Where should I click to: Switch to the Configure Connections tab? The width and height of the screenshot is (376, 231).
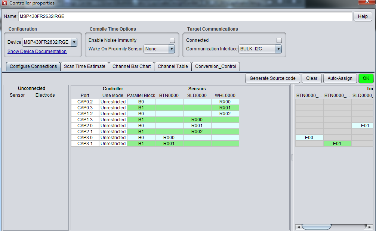tap(33, 66)
